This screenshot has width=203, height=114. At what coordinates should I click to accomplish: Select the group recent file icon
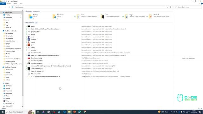click(x=29, y=26)
